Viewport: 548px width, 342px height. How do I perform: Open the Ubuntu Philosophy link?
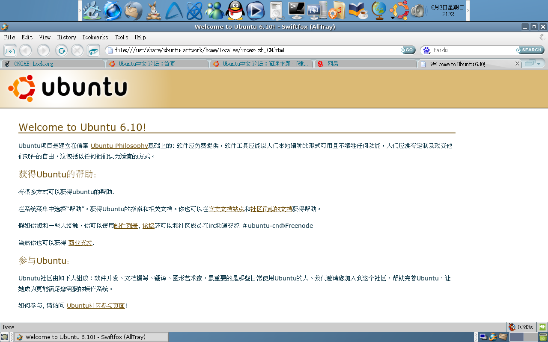pyautogui.click(x=119, y=146)
